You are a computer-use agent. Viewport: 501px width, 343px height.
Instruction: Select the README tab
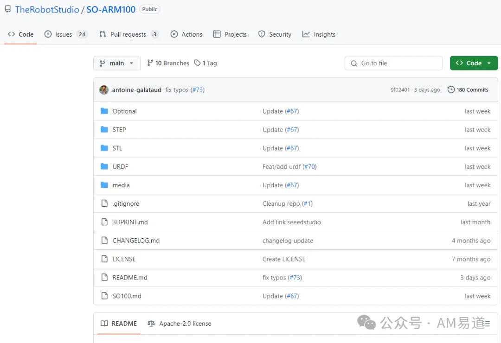[119, 324]
